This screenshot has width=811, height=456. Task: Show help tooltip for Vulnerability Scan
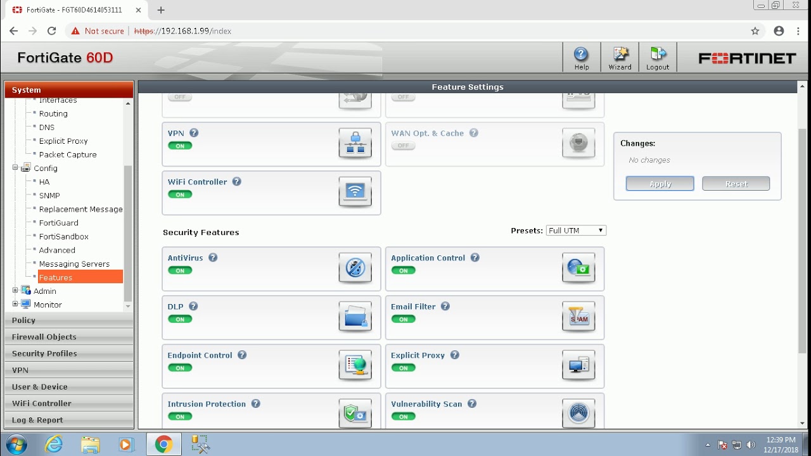(x=472, y=404)
